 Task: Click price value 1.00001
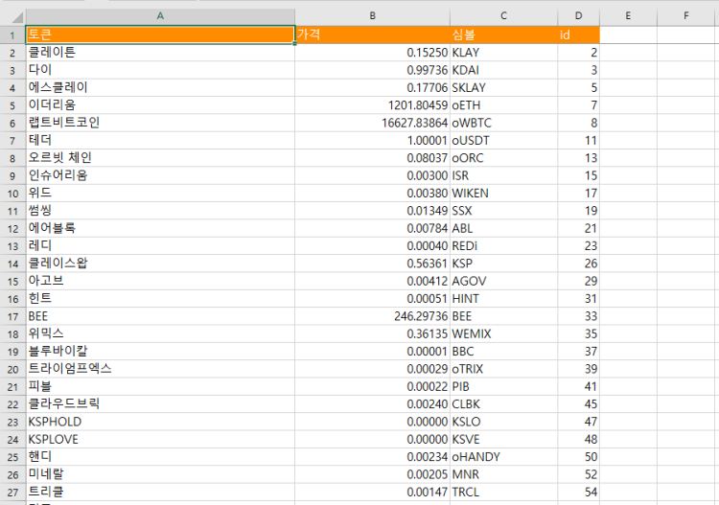pyautogui.click(x=372, y=140)
